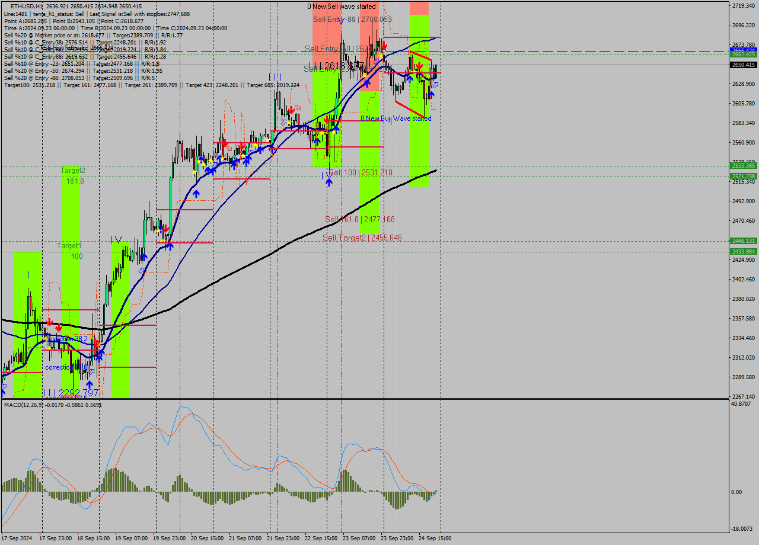Click the MACD(12,26,9) indicator label

53,405
